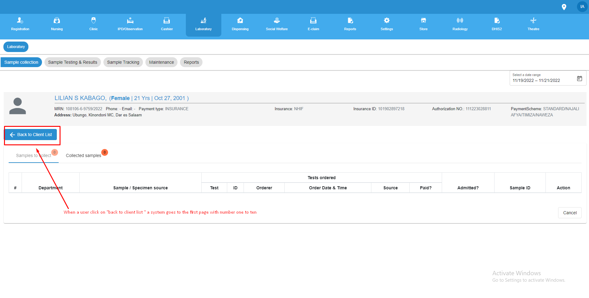Image resolution: width=589 pixels, height=298 pixels.
Task: Open the Theatre module icon
Action: click(533, 24)
